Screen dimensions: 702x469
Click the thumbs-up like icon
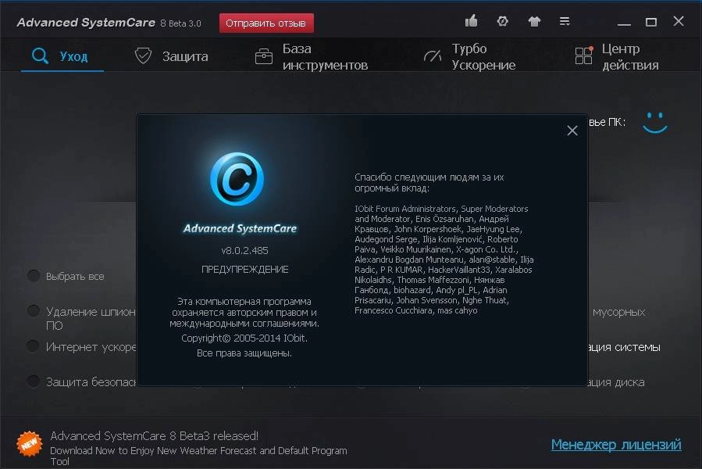[471, 20]
